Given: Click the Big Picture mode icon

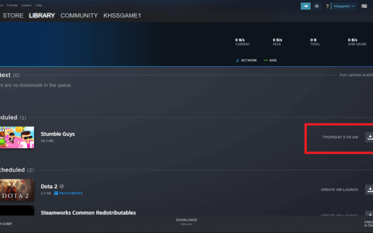Looking at the screenshot, I should [364, 6].
